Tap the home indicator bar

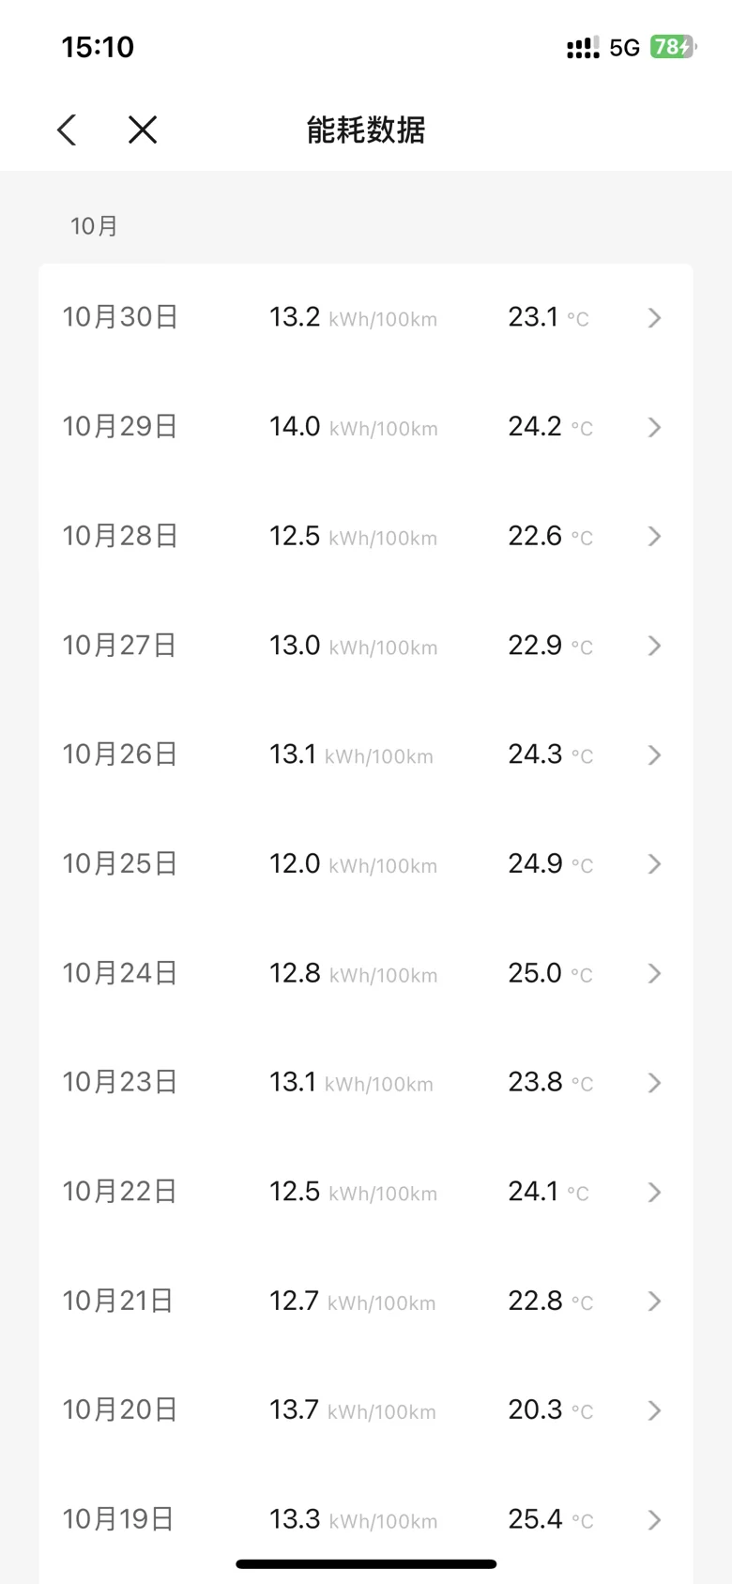pos(366,1563)
